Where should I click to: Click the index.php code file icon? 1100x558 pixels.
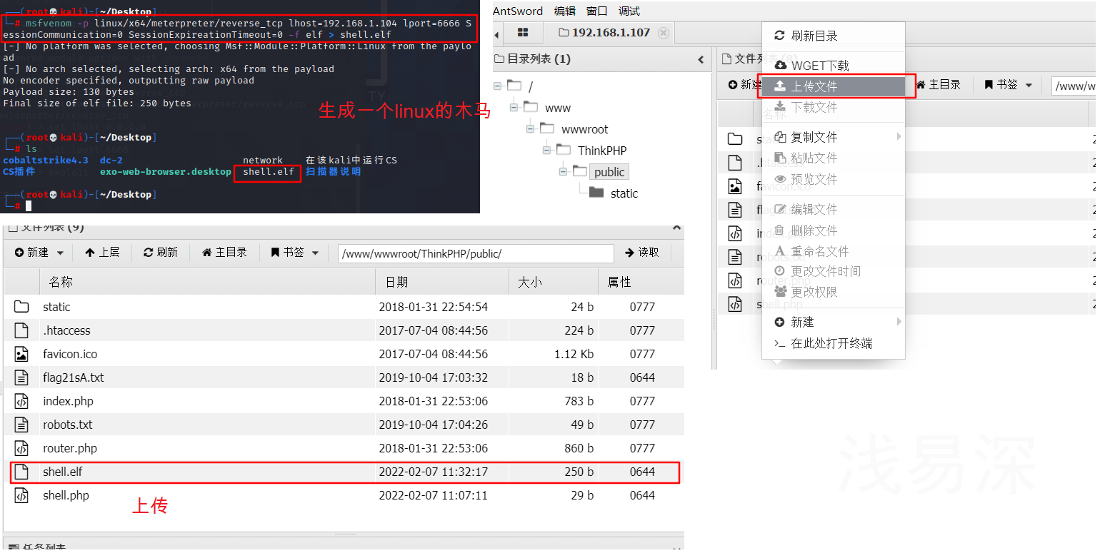point(21,401)
